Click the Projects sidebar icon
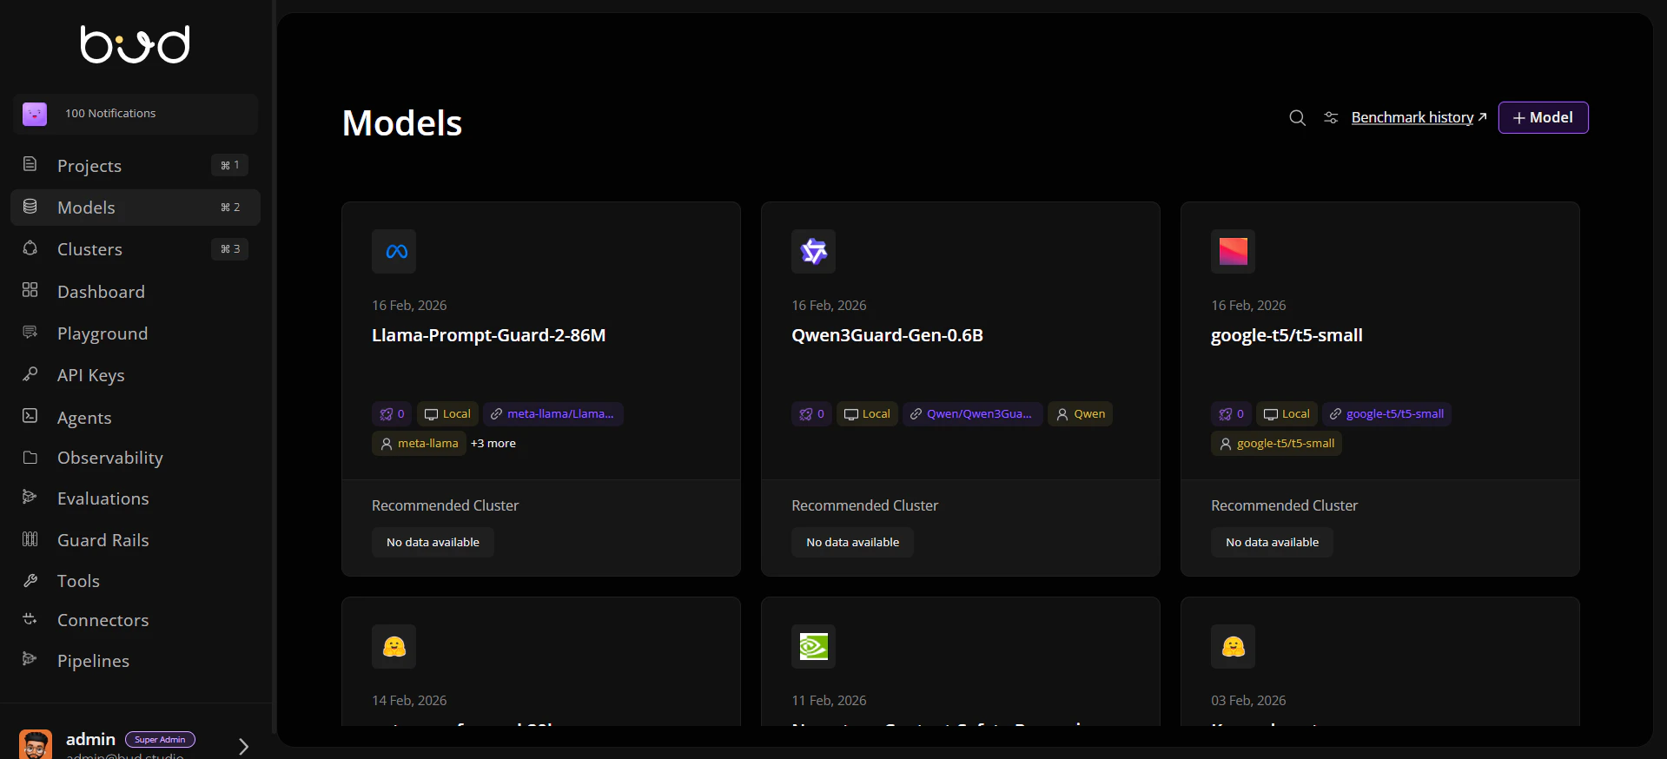The width and height of the screenshot is (1667, 759). click(x=30, y=164)
